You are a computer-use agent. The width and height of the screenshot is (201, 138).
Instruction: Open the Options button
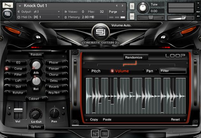pyautogui.click(x=36, y=127)
